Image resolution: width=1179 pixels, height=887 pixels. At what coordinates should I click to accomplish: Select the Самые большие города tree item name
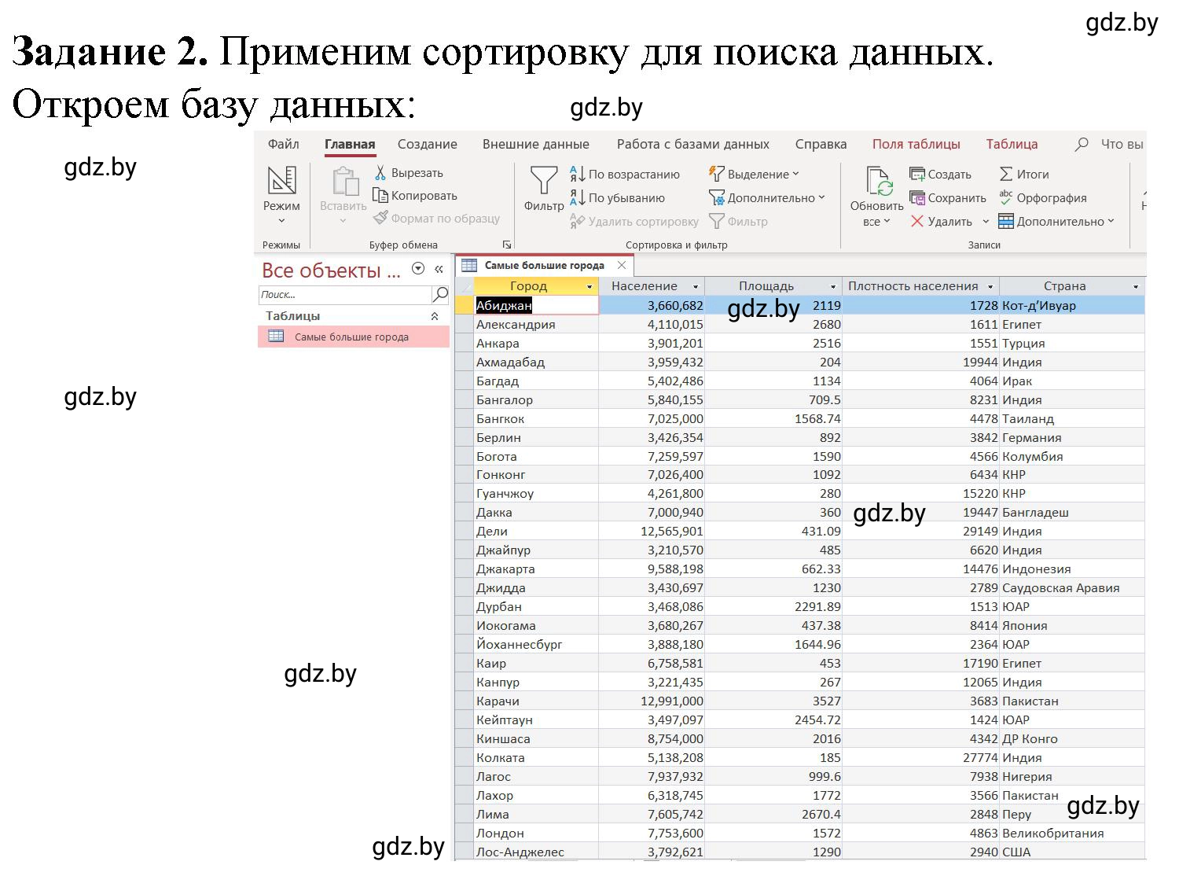coord(351,337)
